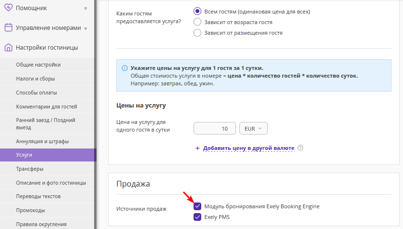The width and height of the screenshot is (403, 229).
Task: Choose Зависит от размещения гостя option
Action: point(197,33)
